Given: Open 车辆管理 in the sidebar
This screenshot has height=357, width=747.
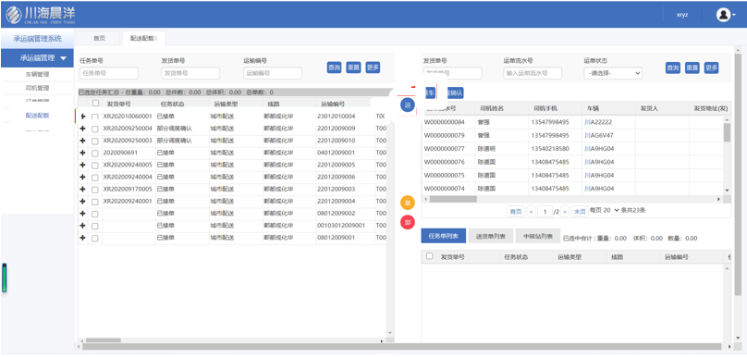Looking at the screenshot, I should pos(37,74).
